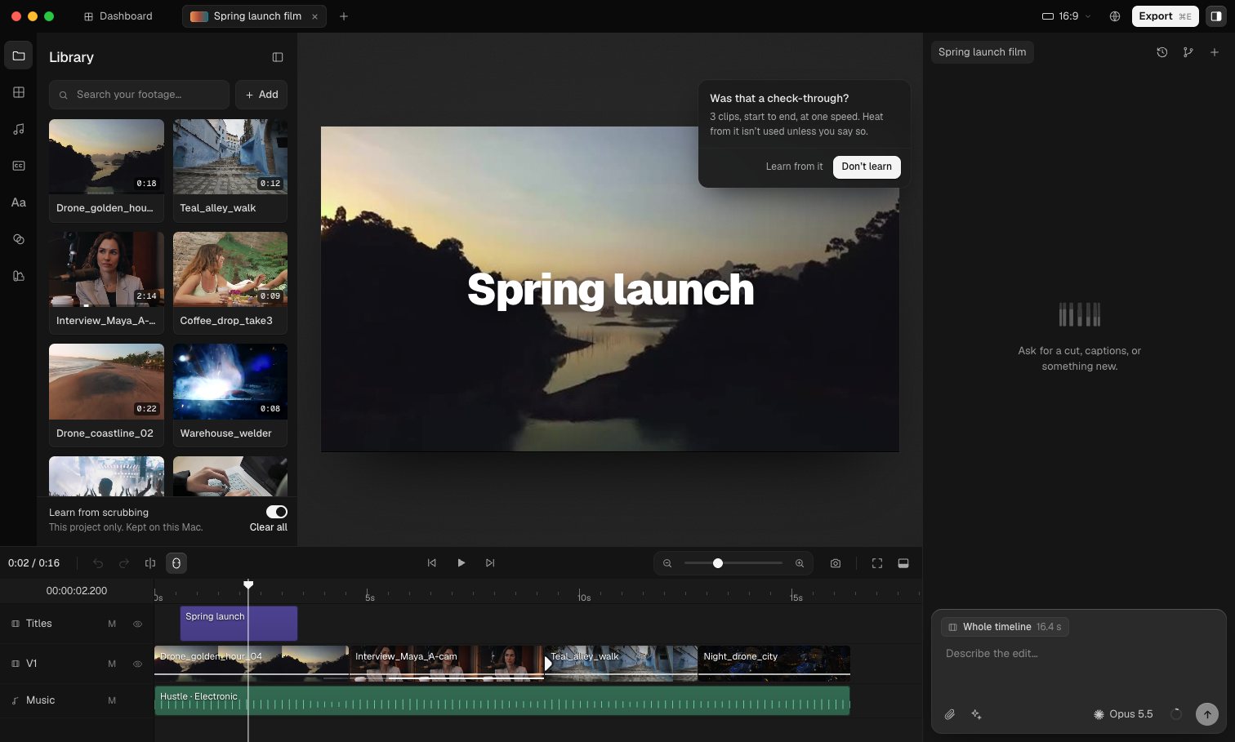Select the Spring launch title clip on timeline
This screenshot has width=1235, height=742.
239,624
